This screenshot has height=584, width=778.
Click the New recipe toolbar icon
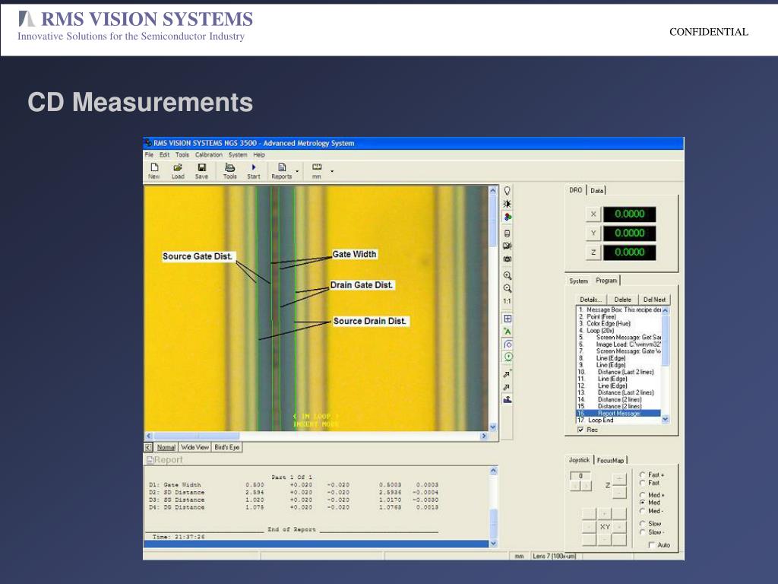[154, 167]
